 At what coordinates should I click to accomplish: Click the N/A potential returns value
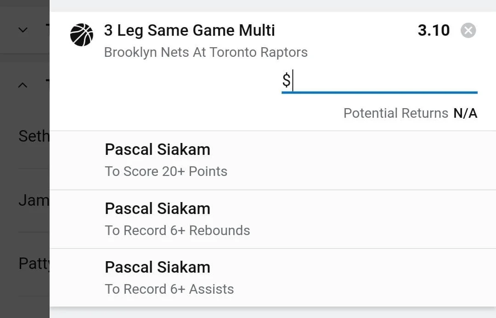coord(465,113)
